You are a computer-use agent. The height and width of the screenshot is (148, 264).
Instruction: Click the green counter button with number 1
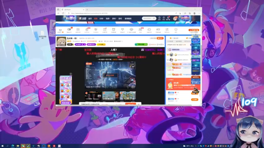[x=141, y=44]
